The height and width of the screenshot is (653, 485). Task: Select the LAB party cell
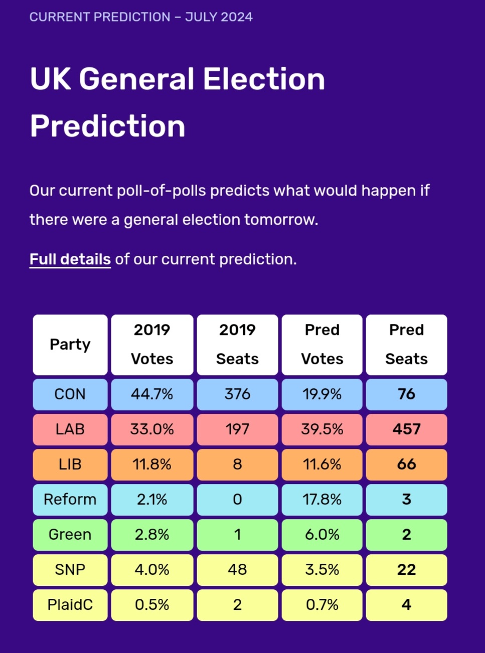[70, 429]
